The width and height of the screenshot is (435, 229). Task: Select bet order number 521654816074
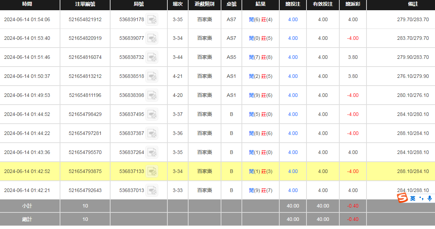(85, 57)
